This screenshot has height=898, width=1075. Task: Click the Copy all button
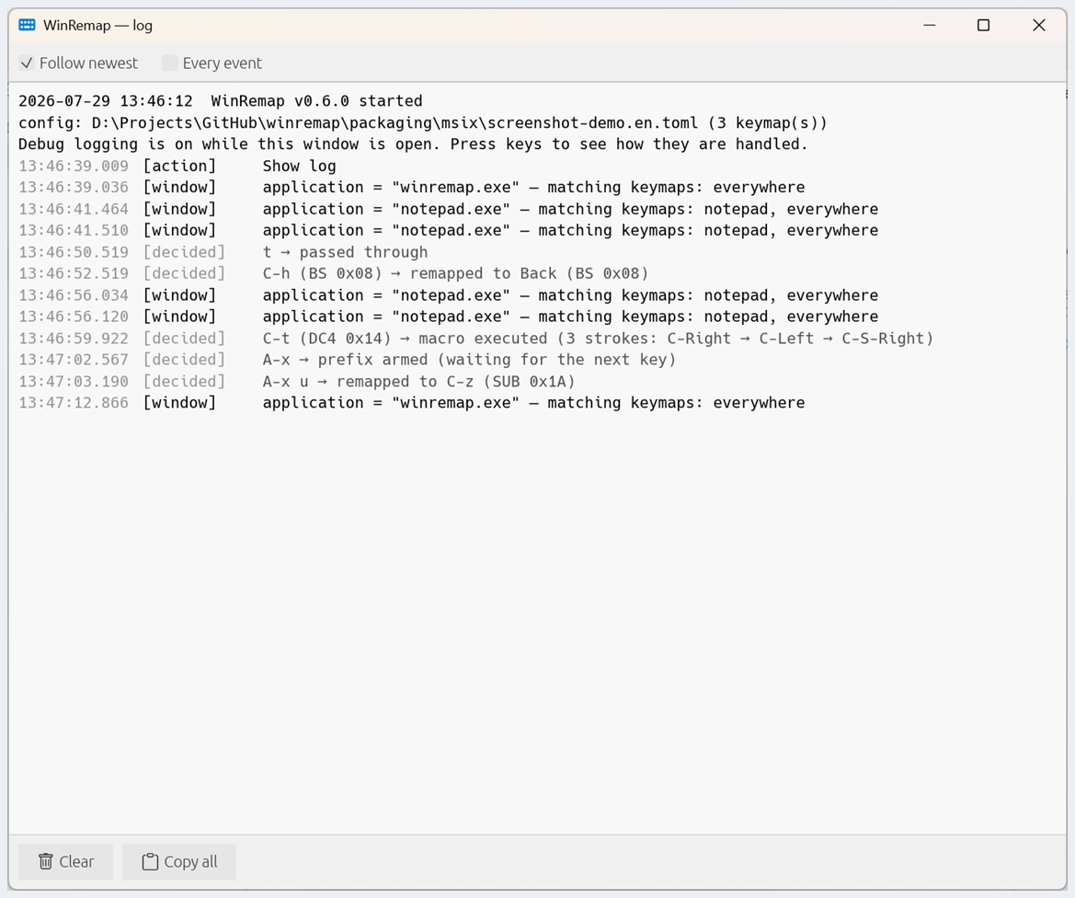point(179,861)
